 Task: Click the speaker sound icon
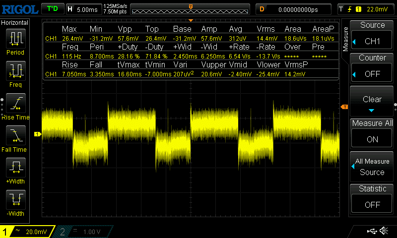[x=384, y=231]
